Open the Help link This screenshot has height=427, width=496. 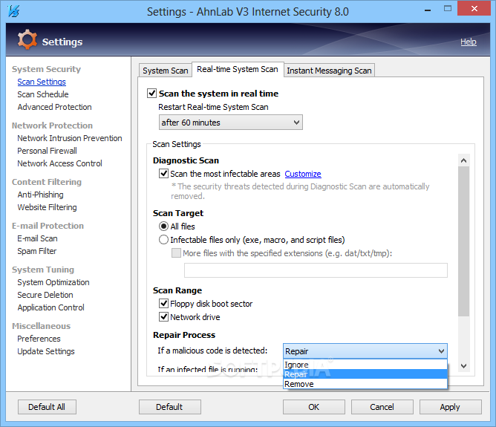coord(469,42)
